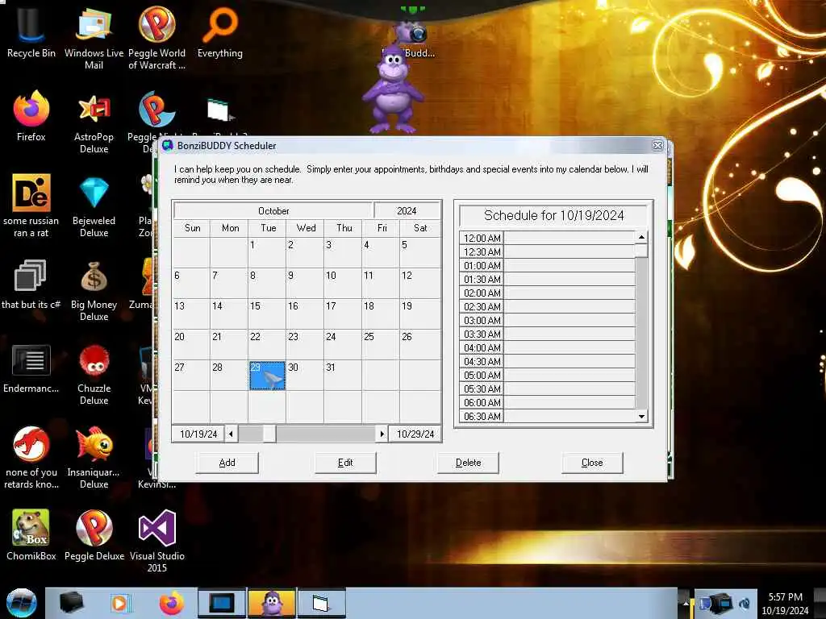Open 'none of you' red dinosaur icon

[31, 457]
